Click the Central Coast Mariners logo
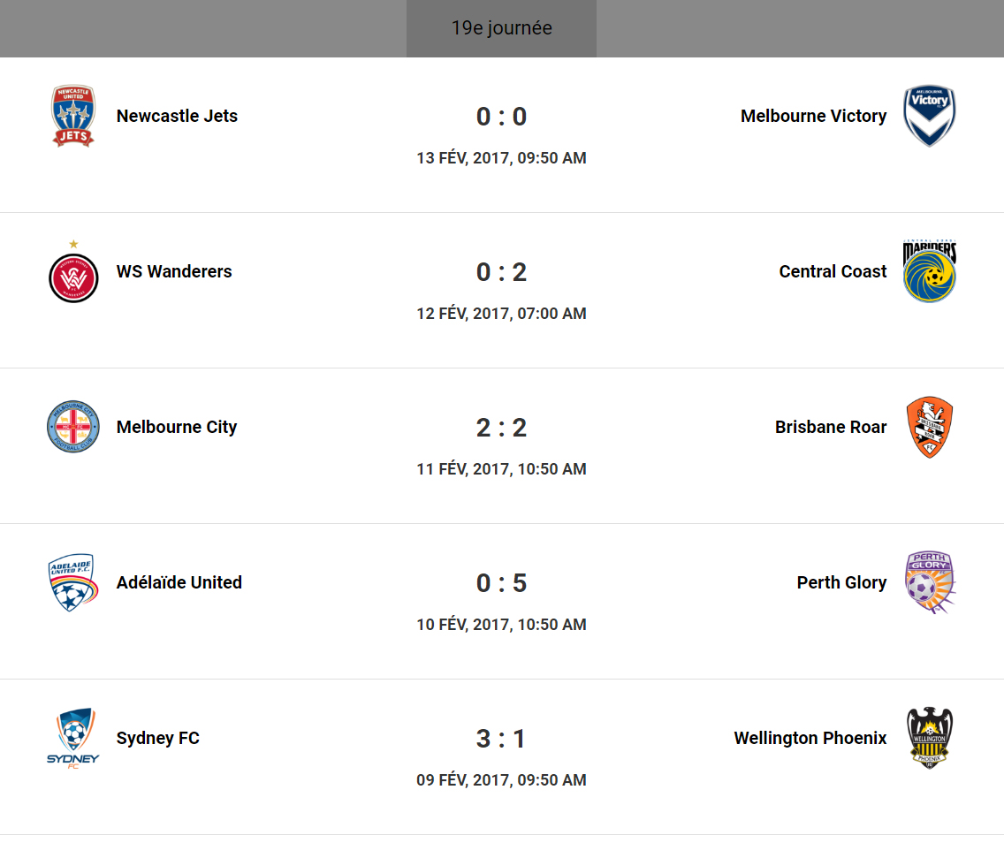The height and width of the screenshot is (843, 1004). (x=930, y=271)
